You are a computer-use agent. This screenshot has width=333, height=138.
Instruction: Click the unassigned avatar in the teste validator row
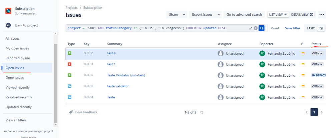[221, 86]
